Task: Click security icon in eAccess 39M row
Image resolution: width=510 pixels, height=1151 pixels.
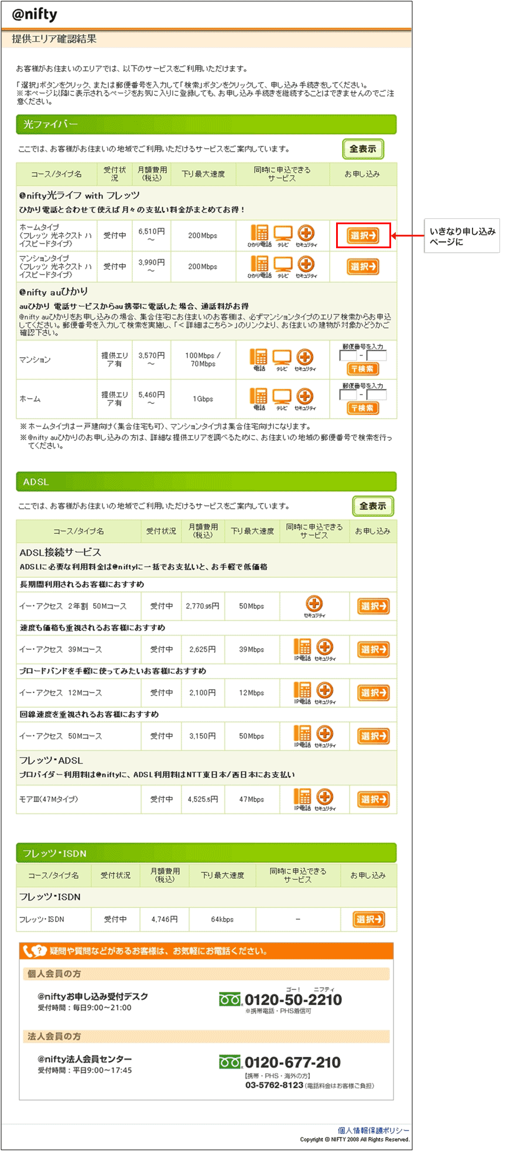Action: pyautogui.click(x=325, y=649)
